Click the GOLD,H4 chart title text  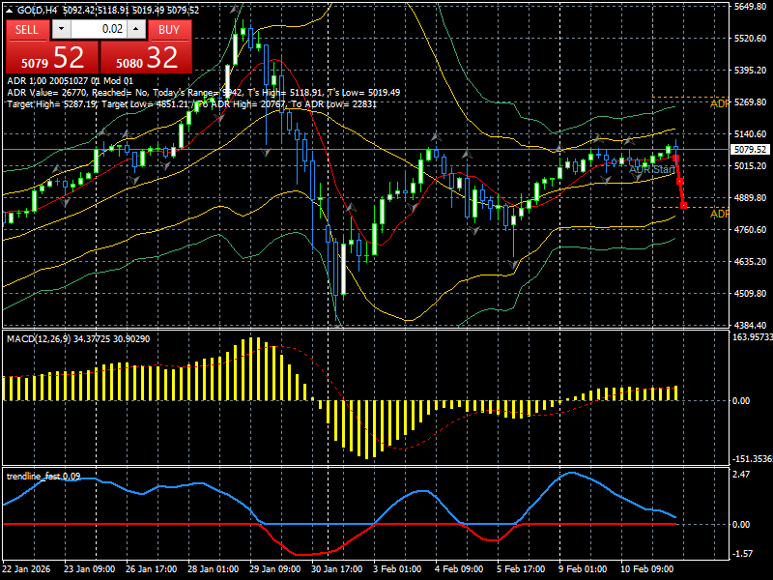pyautogui.click(x=38, y=10)
